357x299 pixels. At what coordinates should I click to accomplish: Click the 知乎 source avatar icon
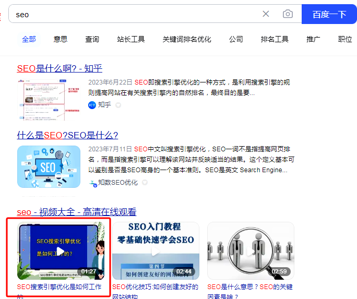click(92, 105)
